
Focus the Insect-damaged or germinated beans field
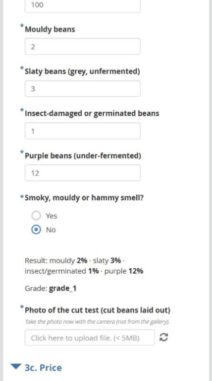click(83, 131)
